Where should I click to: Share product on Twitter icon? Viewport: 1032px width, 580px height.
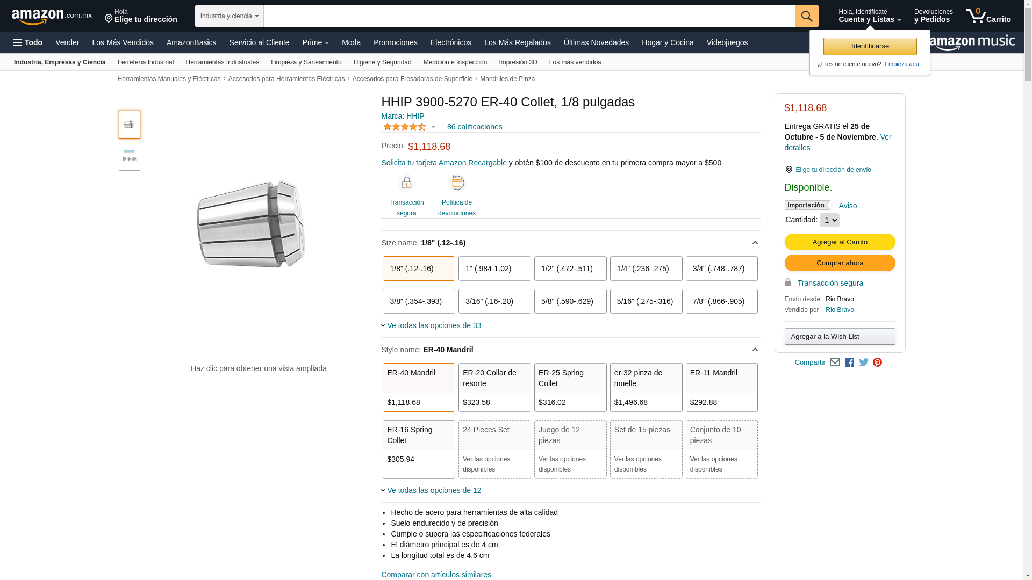coord(863,363)
